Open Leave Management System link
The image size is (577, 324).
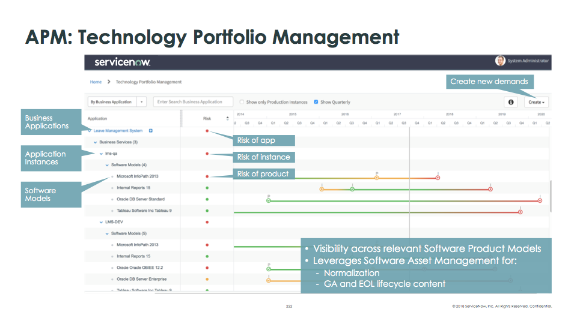coord(118,131)
